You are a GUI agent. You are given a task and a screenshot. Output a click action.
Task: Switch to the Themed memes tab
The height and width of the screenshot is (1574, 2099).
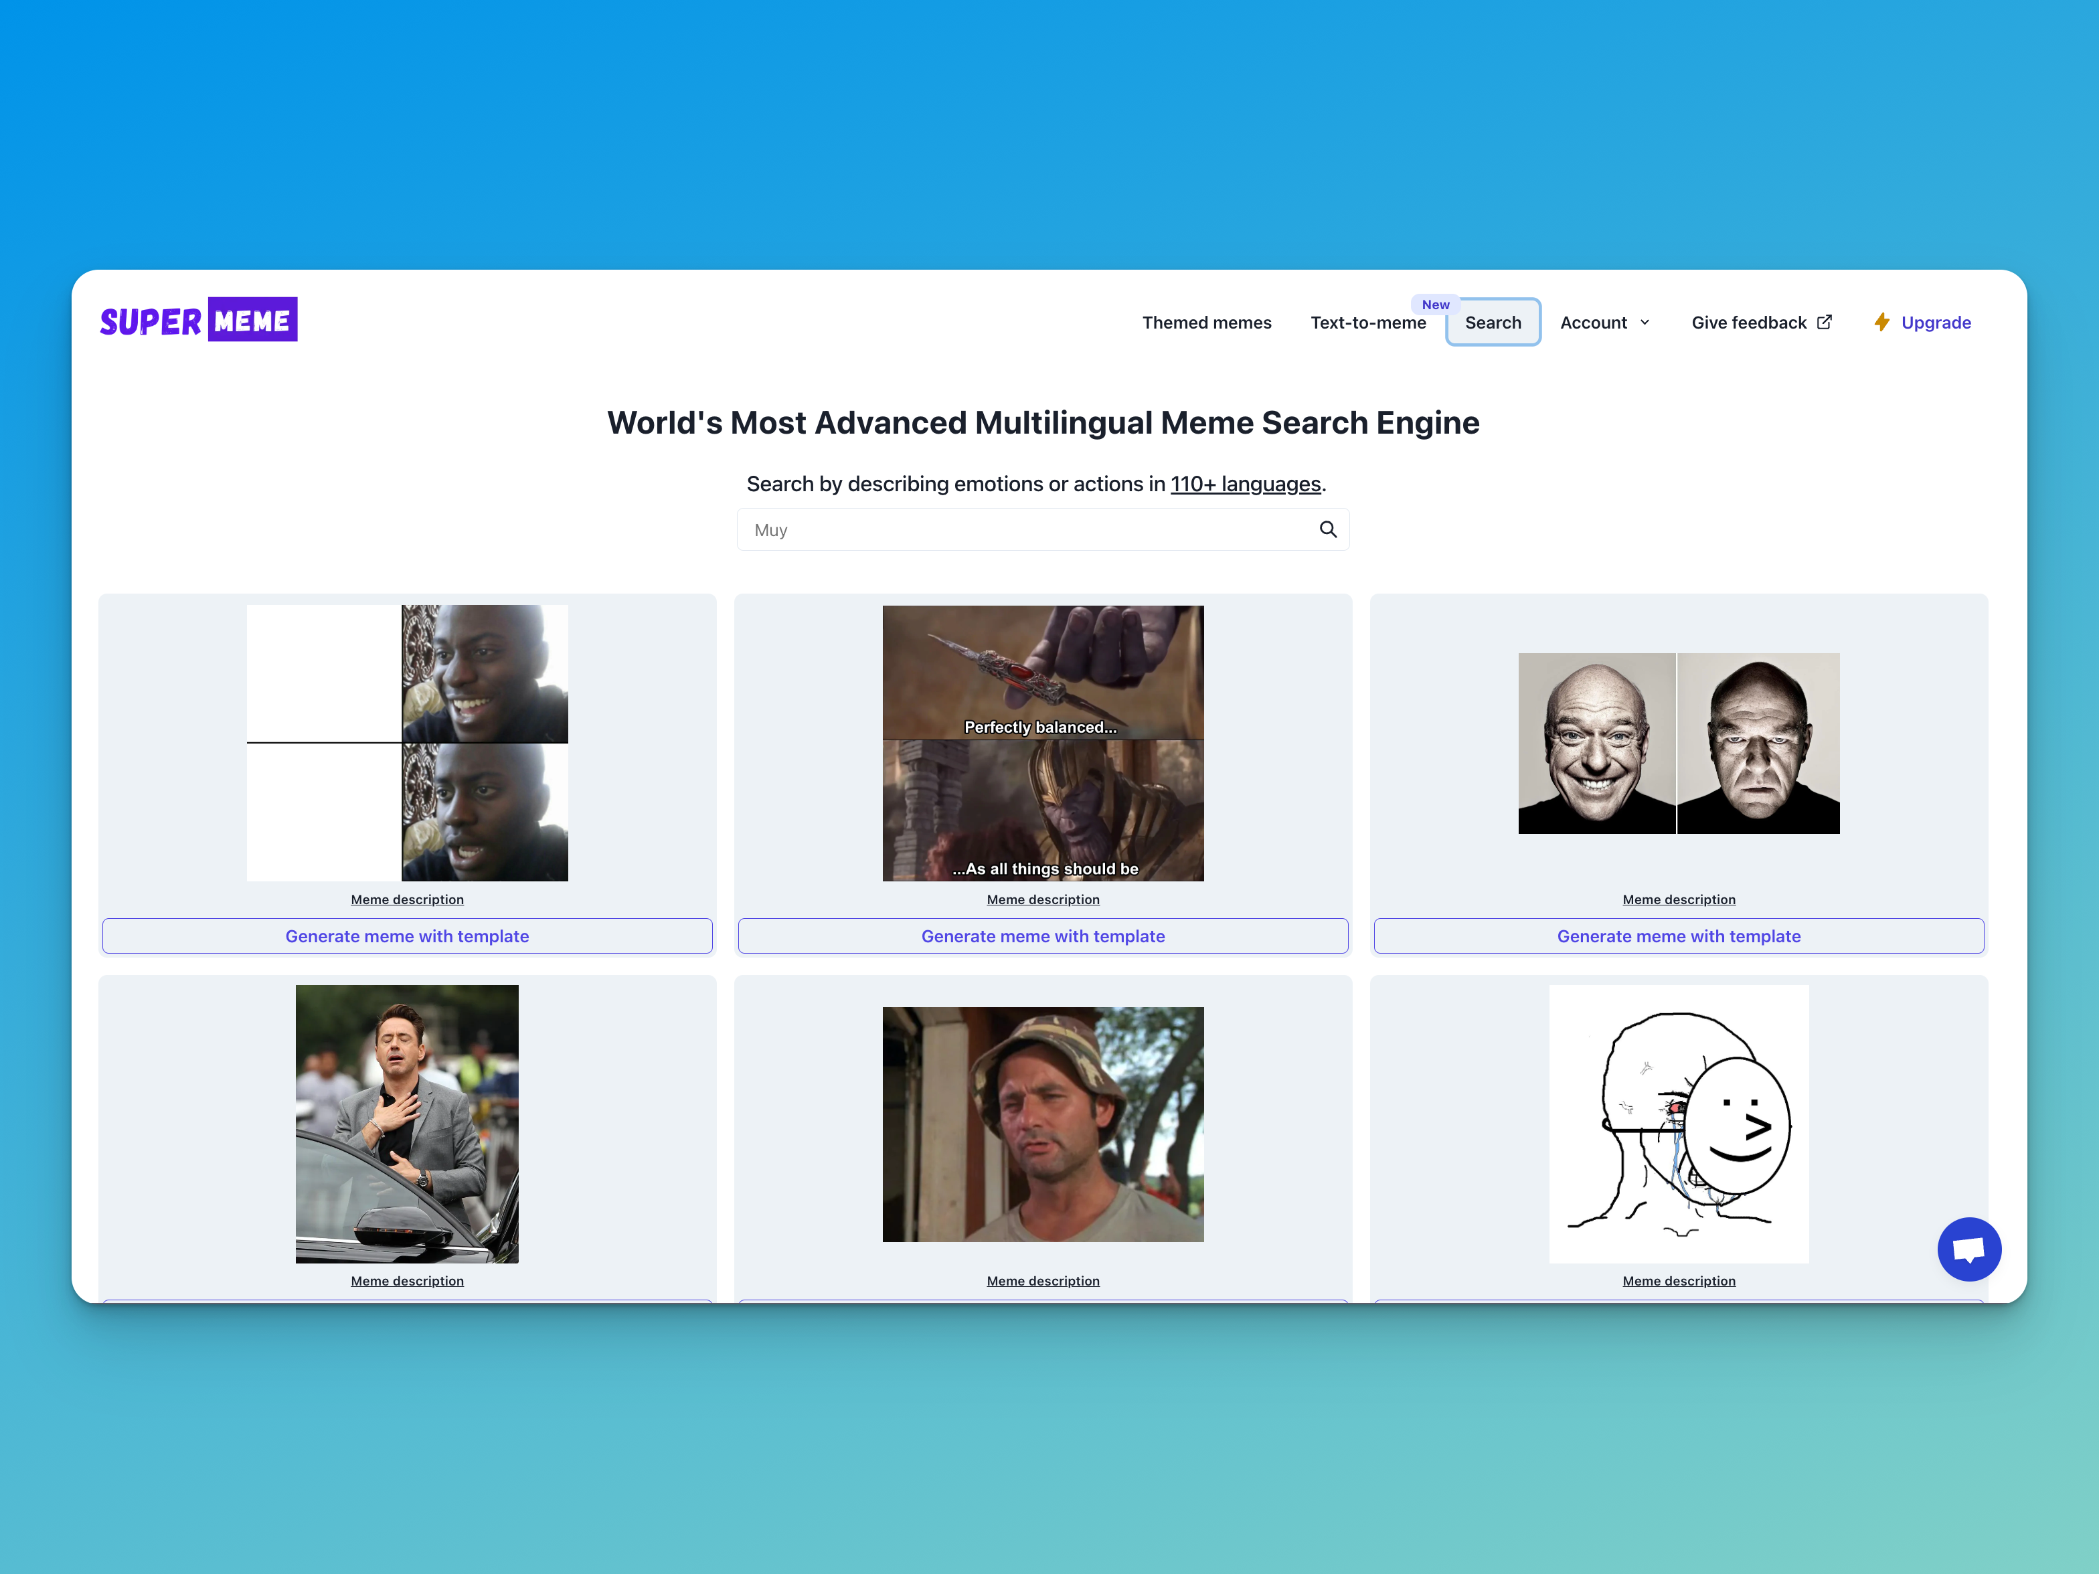click(1207, 323)
